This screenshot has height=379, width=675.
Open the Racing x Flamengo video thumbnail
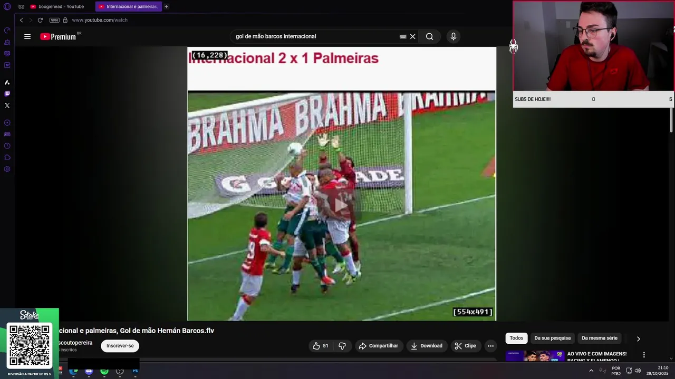coord(535,356)
